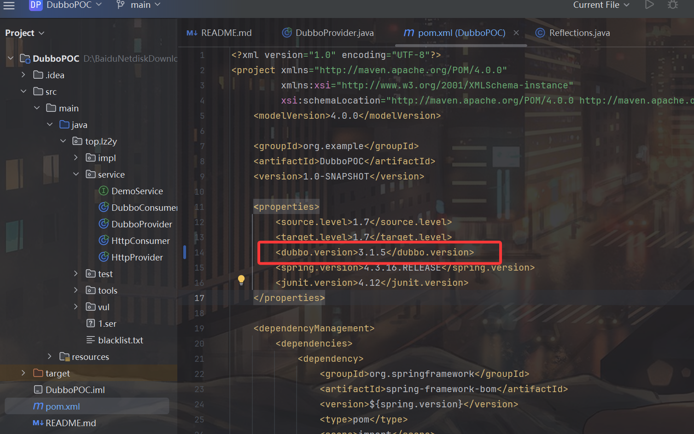Open the DubboPOC project dropdown
Image resolution: width=694 pixels, height=434 pixels.
tap(74, 5)
